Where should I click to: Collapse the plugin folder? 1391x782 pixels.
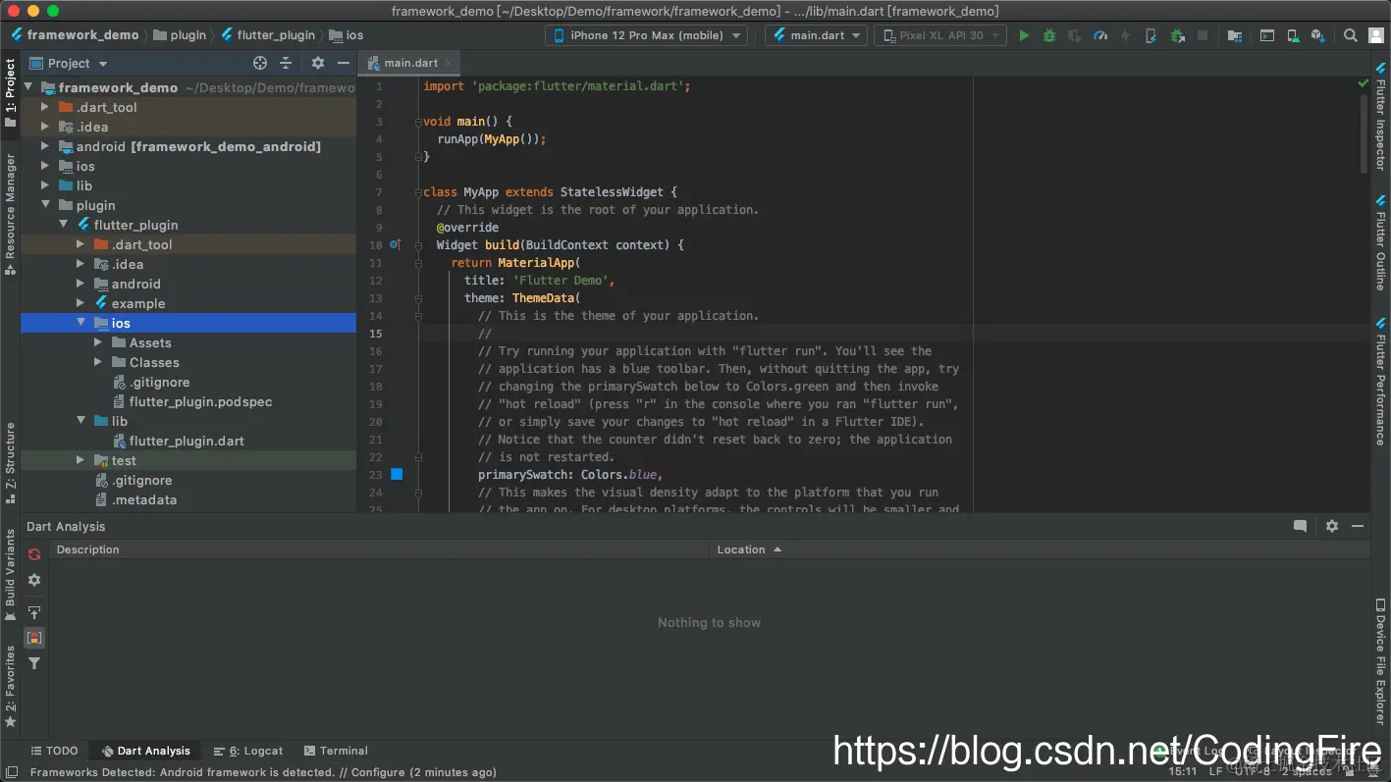pos(45,205)
